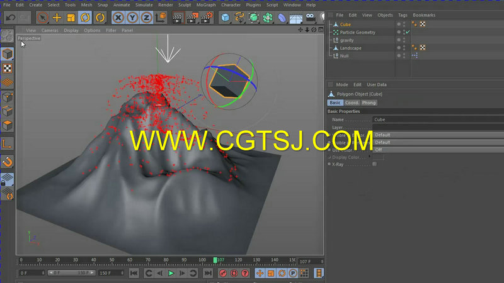This screenshot has width=504, height=283.
Task: Select Cube in object manager
Action: [x=345, y=25]
